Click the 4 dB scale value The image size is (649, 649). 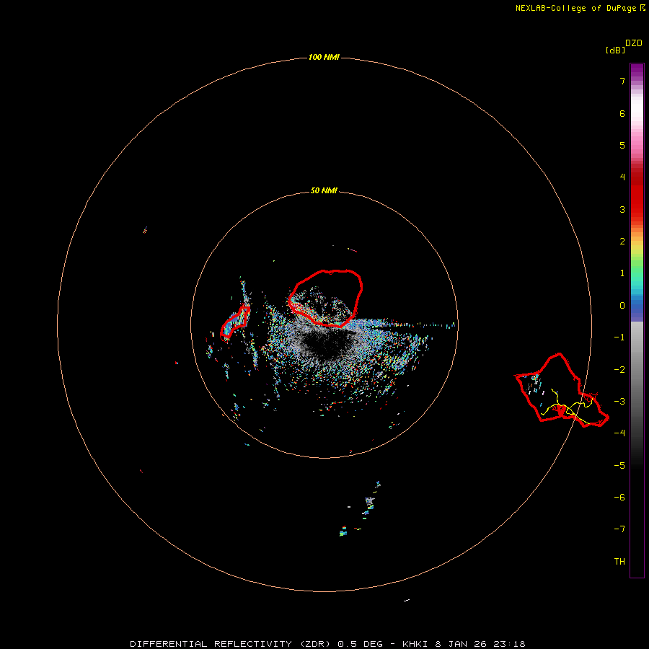coord(622,177)
